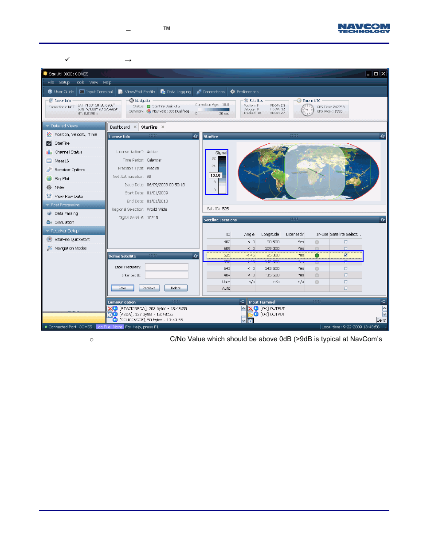Click the red X clear icon in Communication
This screenshot has height=548, width=423.
coord(110,308)
